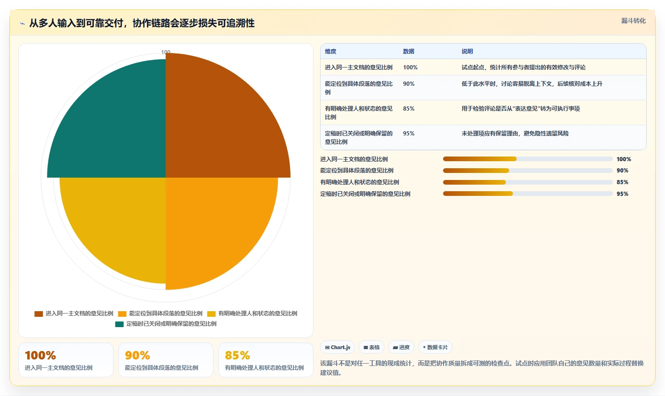Toggle legend swatch for 有明确处理人和状态的意见比例
This screenshot has width=665, height=396.
pos(212,314)
